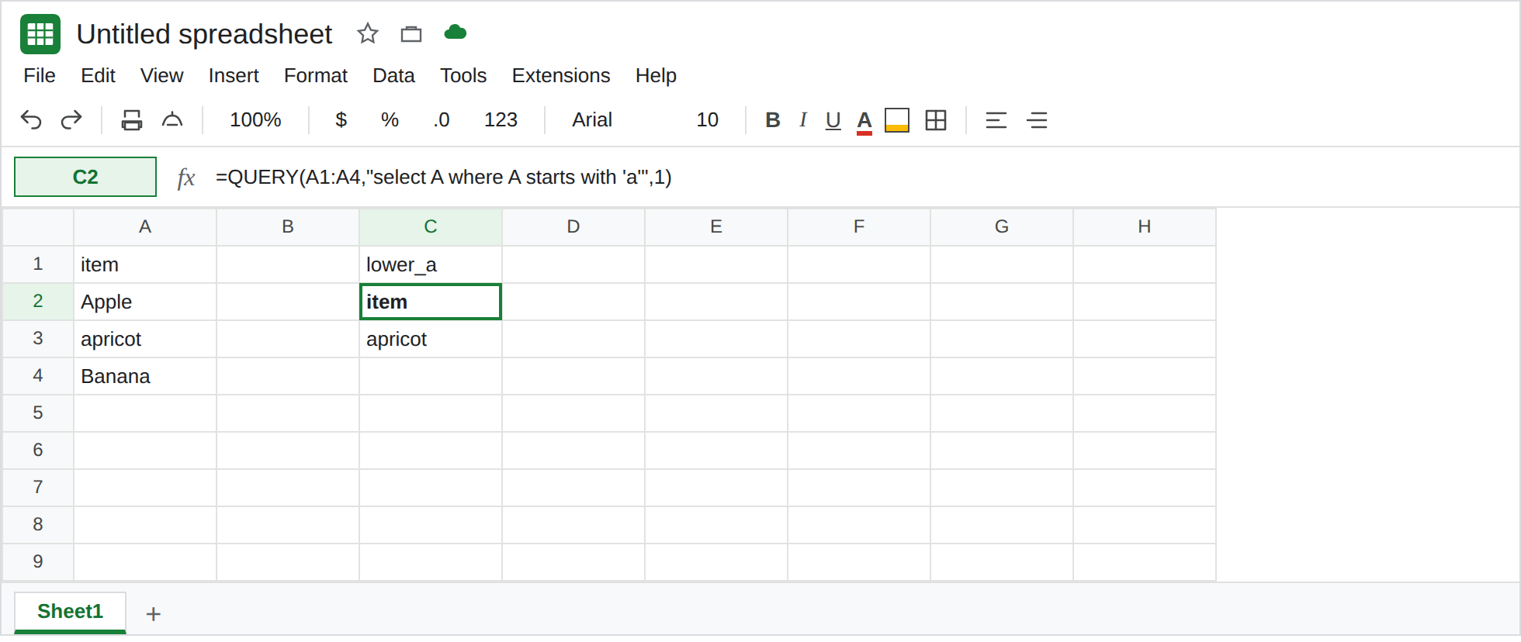Click the move to folder icon
The height and width of the screenshot is (642, 1521).
tap(411, 33)
